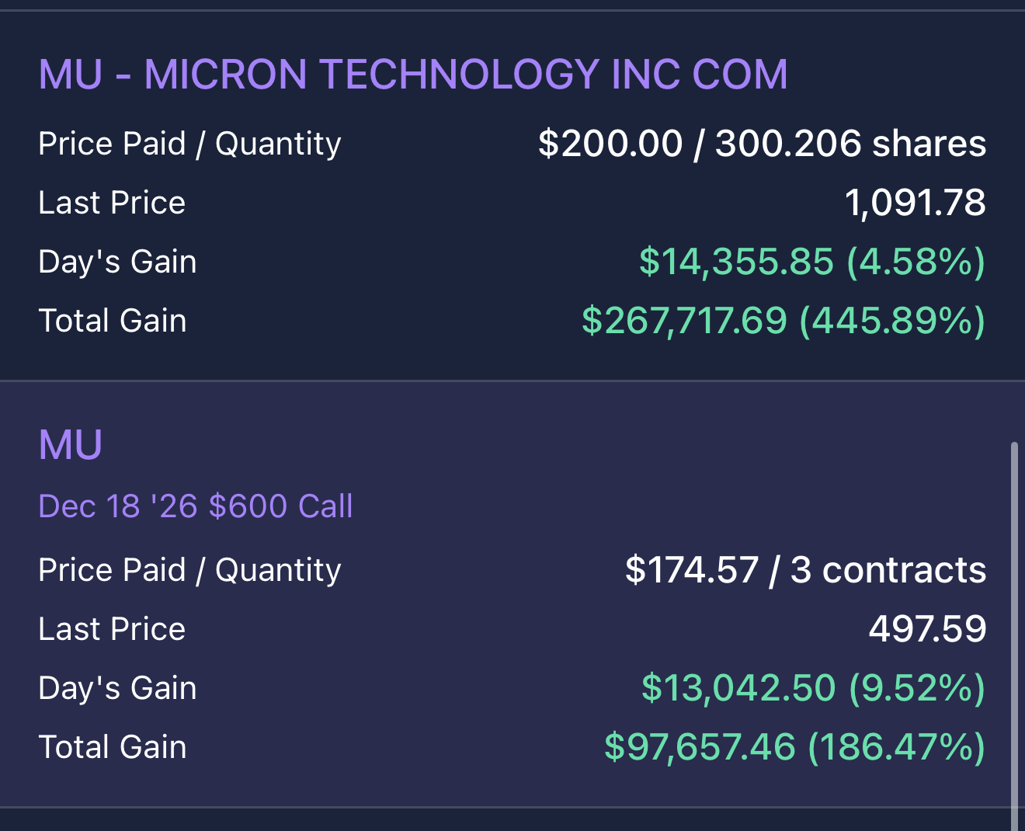Screen dimensions: 1025x831
Task: Click the option Last Price 497.59
Action: coord(927,629)
